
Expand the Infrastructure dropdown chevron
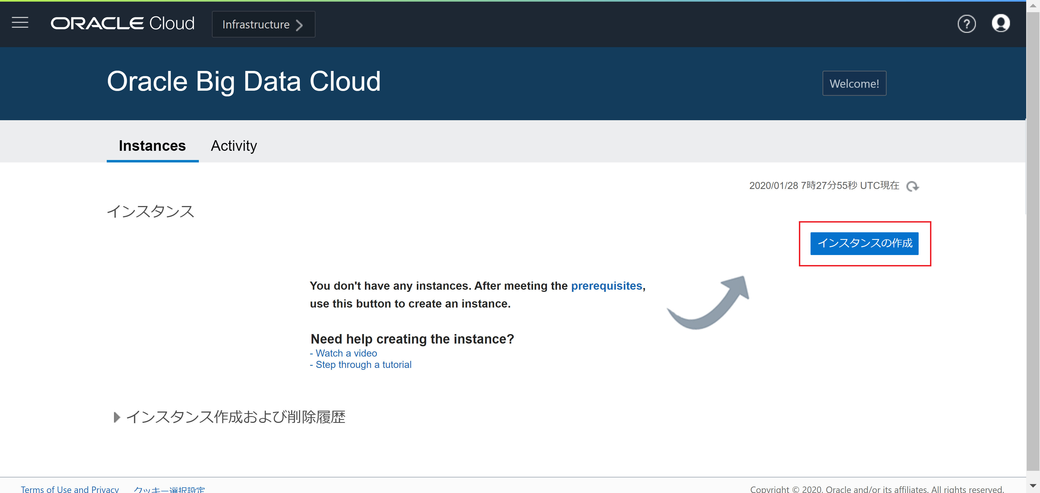point(299,25)
